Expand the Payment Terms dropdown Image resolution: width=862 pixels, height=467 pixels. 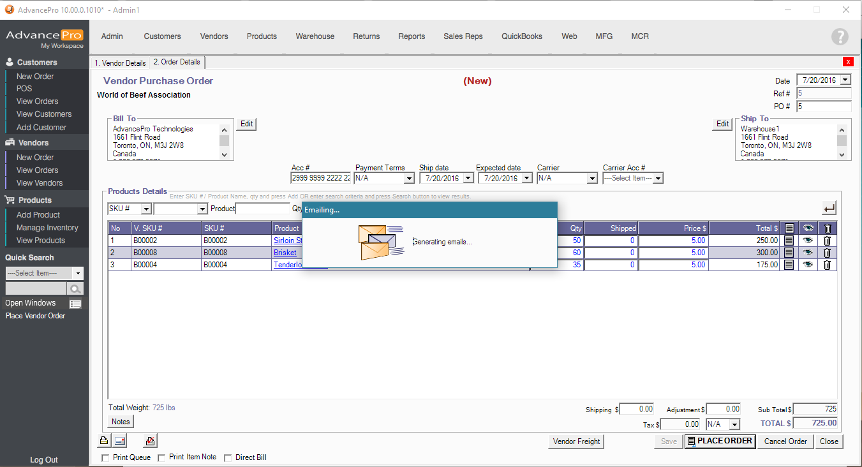(409, 179)
